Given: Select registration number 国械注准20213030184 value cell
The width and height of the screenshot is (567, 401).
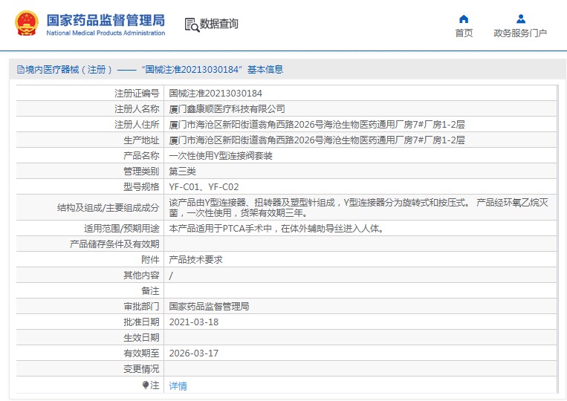Looking at the screenshot, I should click(216, 94).
